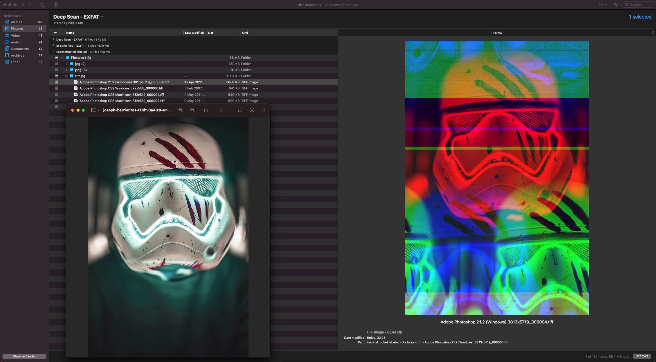Click the detach preview panel icon
This screenshot has height=362, width=656.
(652, 33)
